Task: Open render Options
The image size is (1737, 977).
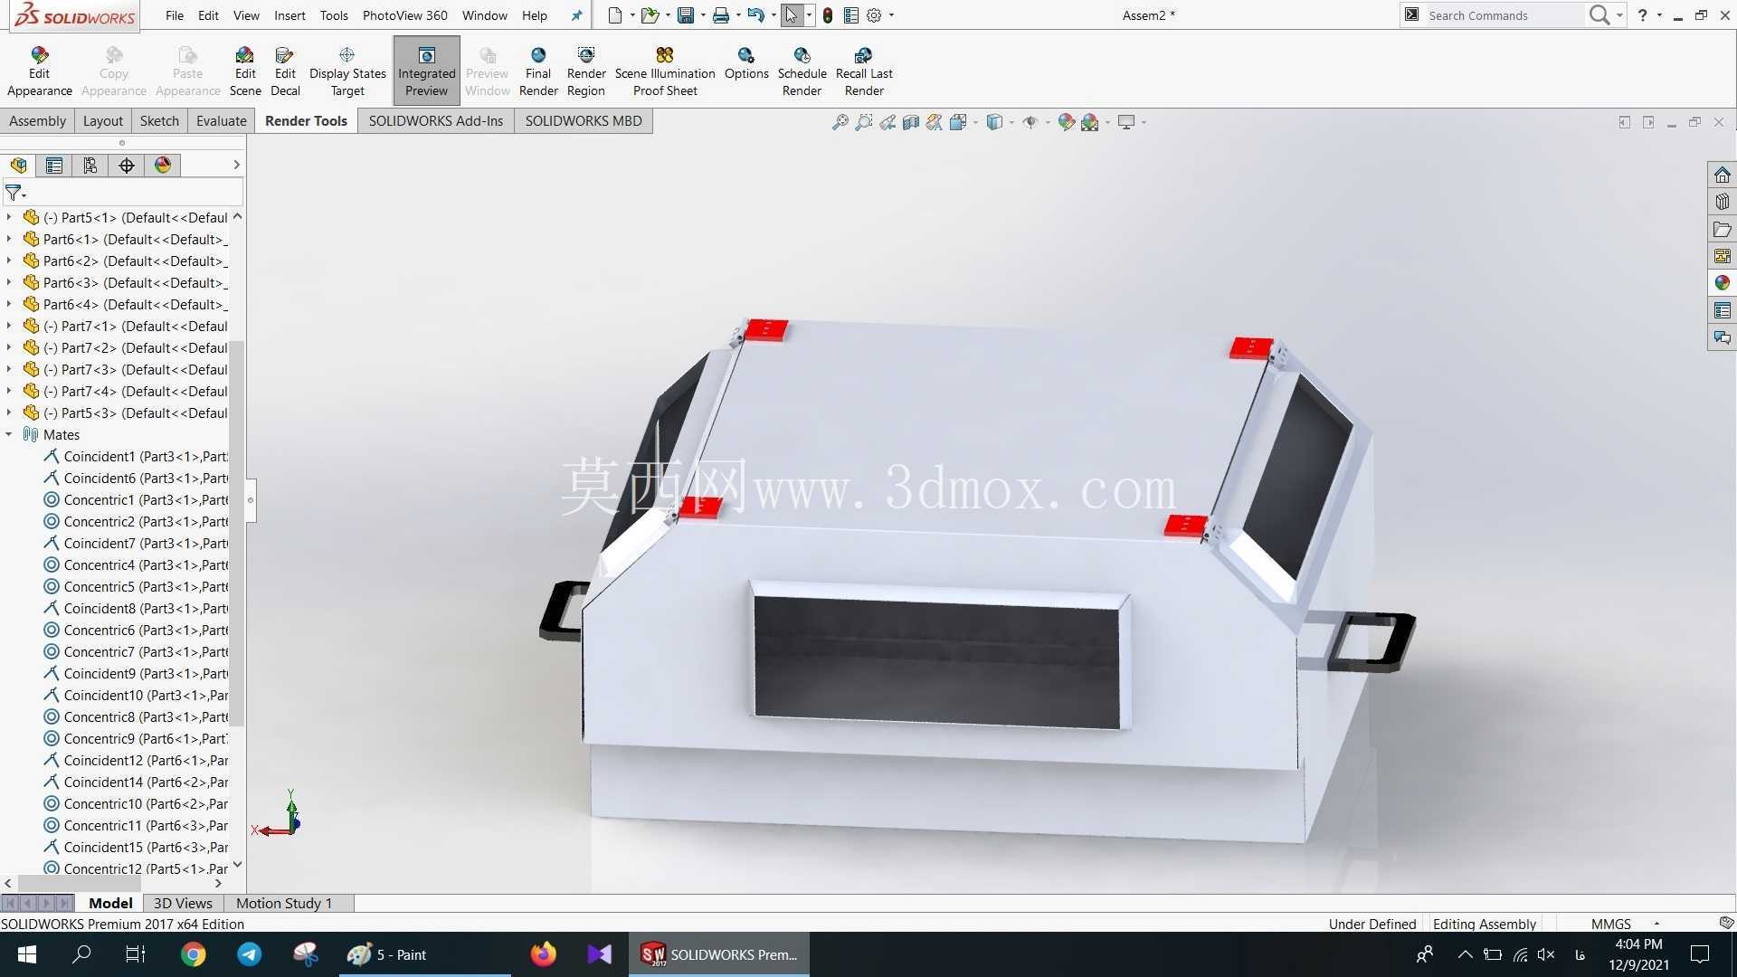Action: [x=746, y=63]
